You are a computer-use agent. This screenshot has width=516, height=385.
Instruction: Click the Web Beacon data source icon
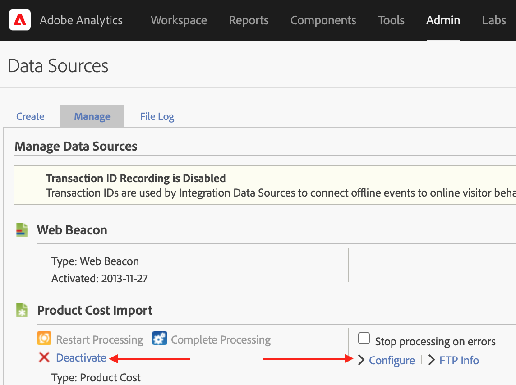coord(22,230)
